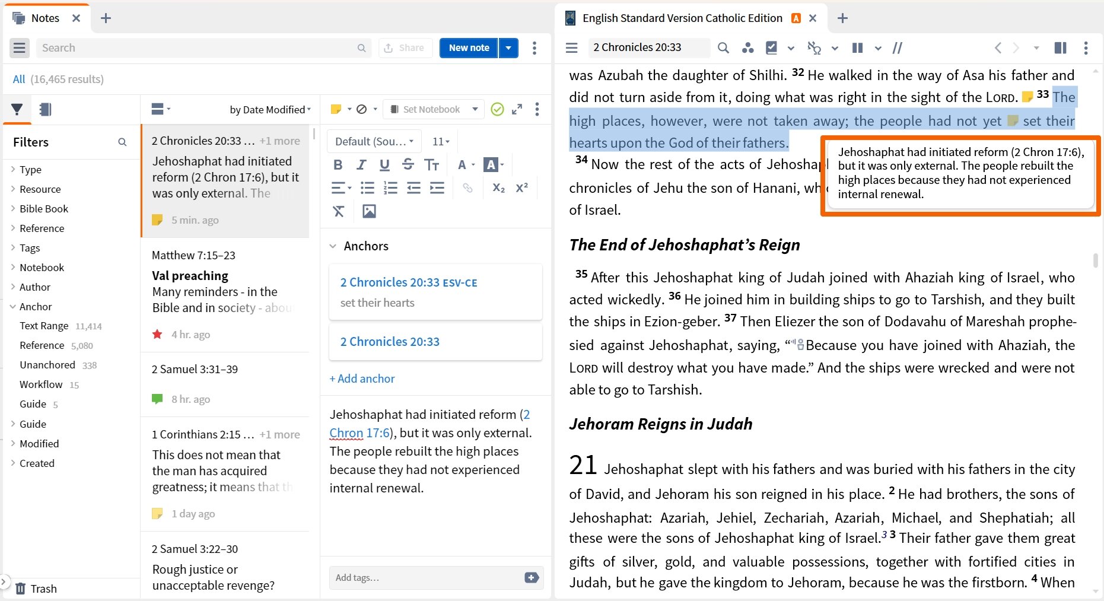Click the subscript X₂ icon

point(498,187)
